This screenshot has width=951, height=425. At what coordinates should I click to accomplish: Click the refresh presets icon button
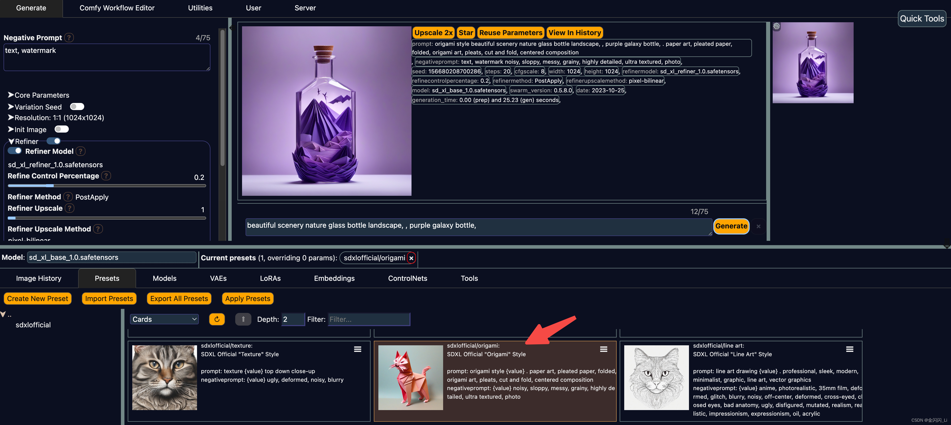click(217, 319)
